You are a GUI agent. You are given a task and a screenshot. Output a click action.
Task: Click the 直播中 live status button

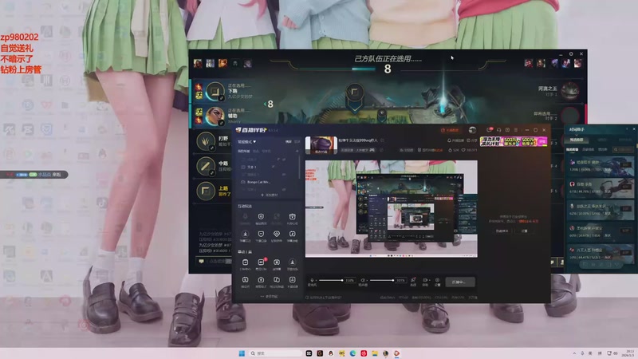pos(460,282)
